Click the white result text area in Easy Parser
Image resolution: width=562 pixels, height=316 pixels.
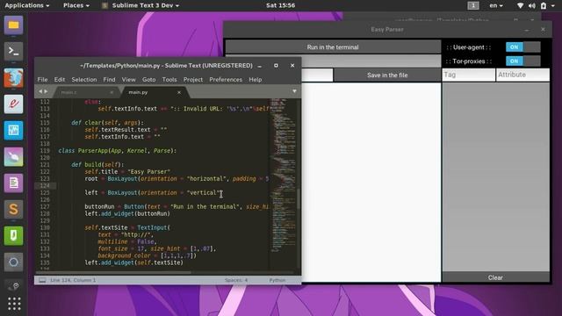pos(371,182)
